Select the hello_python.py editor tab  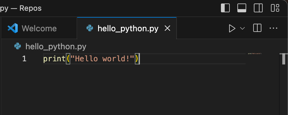point(127,28)
